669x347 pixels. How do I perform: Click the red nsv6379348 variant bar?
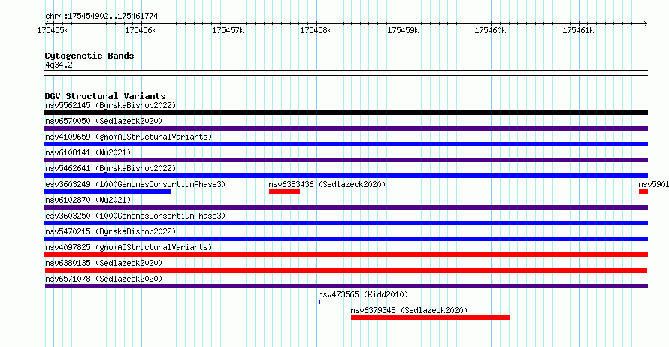point(430,318)
